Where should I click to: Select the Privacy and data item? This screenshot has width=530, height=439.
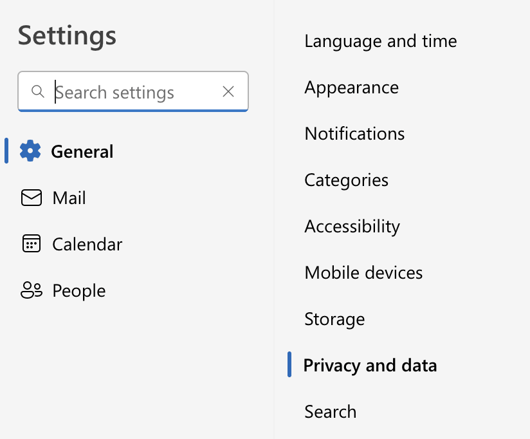pos(370,365)
